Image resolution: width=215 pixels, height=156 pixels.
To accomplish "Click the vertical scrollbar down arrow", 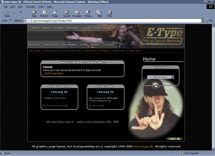I will pos(213,149).
